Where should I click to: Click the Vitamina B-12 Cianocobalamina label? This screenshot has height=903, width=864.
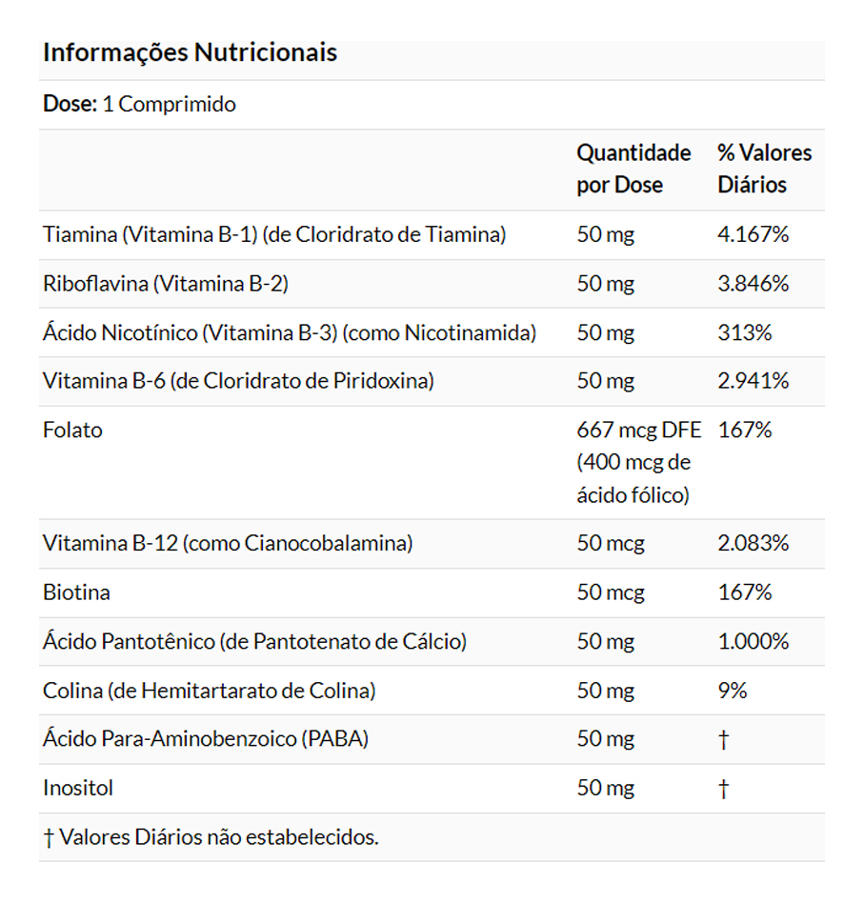pyautogui.click(x=228, y=544)
